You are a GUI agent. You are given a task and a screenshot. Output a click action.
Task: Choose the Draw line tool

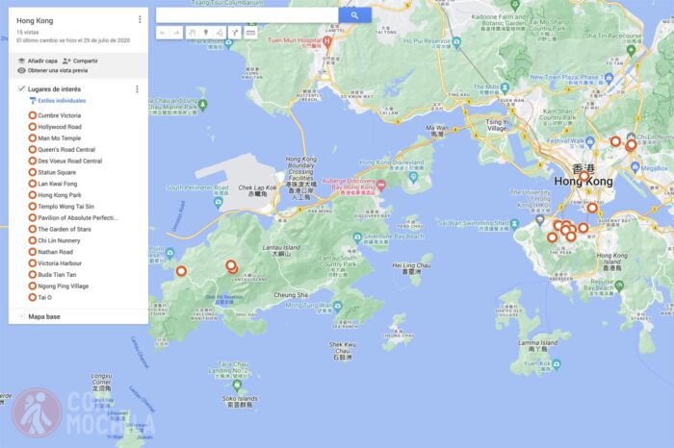220,33
